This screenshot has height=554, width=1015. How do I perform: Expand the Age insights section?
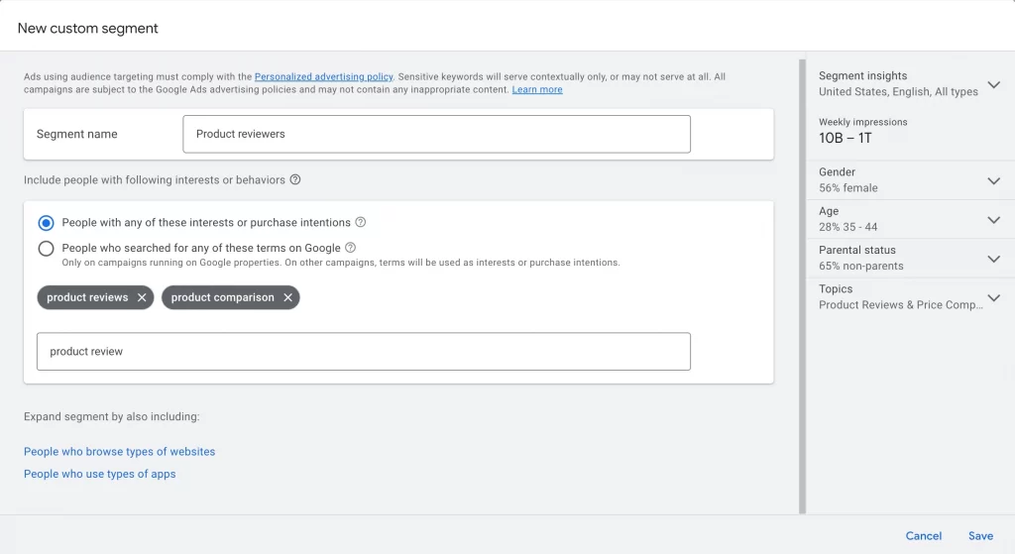[994, 219]
